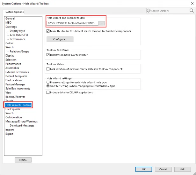This screenshot has width=196, height=175.
Task: Open the System Options tab
Action: pyautogui.click(x=14, y=12)
